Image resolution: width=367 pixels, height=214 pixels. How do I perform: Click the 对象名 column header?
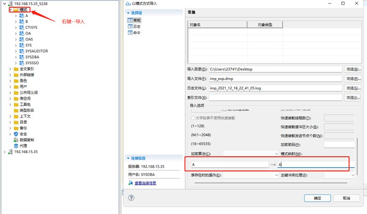click(217, 25)
